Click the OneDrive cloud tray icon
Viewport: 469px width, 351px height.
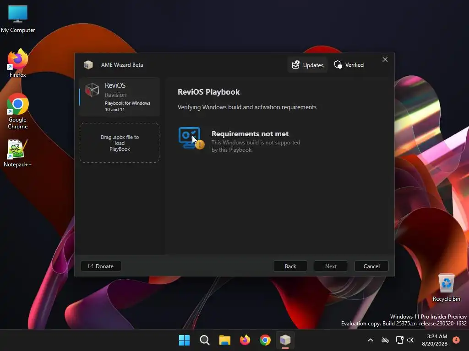pyautogui.click(x=385, y=340)
